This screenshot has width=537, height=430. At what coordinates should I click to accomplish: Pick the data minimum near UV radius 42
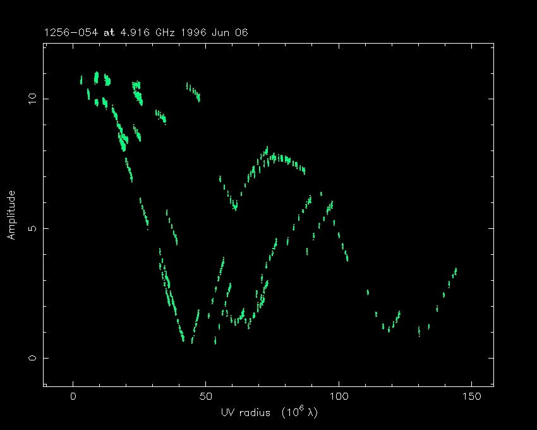click(x=184, y=340)
